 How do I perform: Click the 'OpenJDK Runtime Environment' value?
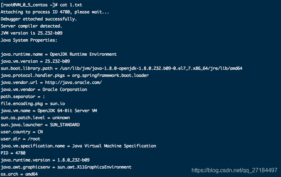tap(83, 54)
